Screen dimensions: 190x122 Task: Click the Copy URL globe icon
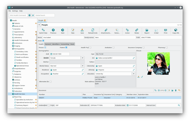click(176, 30)
